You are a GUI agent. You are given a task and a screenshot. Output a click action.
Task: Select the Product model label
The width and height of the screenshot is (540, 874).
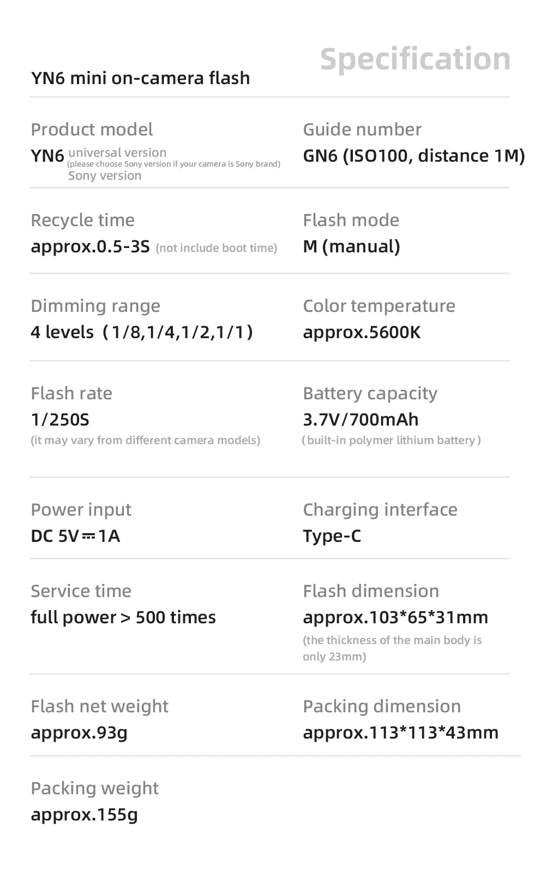pyautogui.click(x=92, y=129)
